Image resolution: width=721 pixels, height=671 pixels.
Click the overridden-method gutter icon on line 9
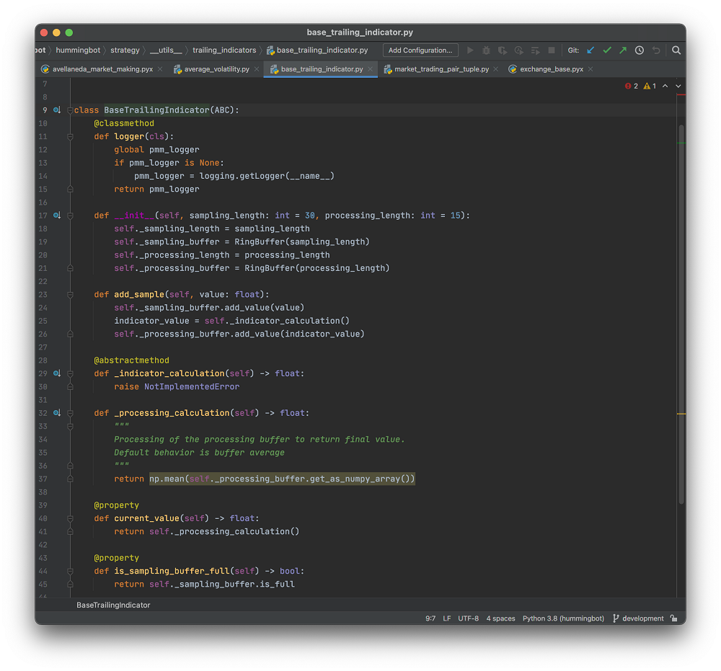57,110
